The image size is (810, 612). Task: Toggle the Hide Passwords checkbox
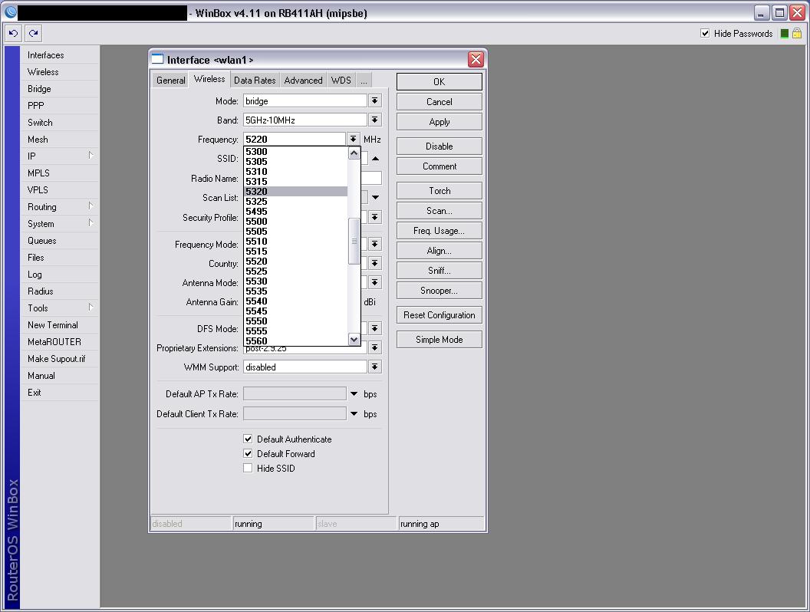pyautogui.click(x=705, y=34)
